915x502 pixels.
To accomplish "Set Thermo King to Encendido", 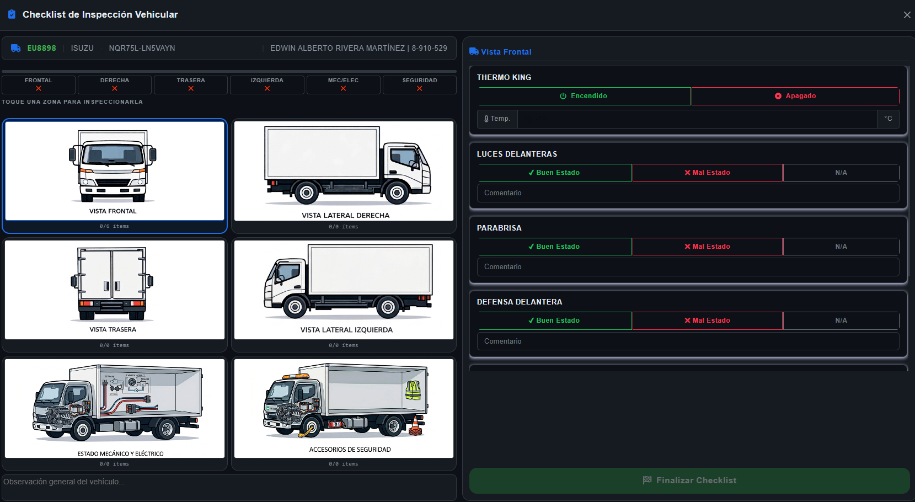I will point(584,96).
